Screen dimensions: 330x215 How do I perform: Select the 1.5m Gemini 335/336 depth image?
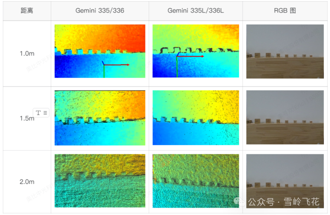(100, 117)
